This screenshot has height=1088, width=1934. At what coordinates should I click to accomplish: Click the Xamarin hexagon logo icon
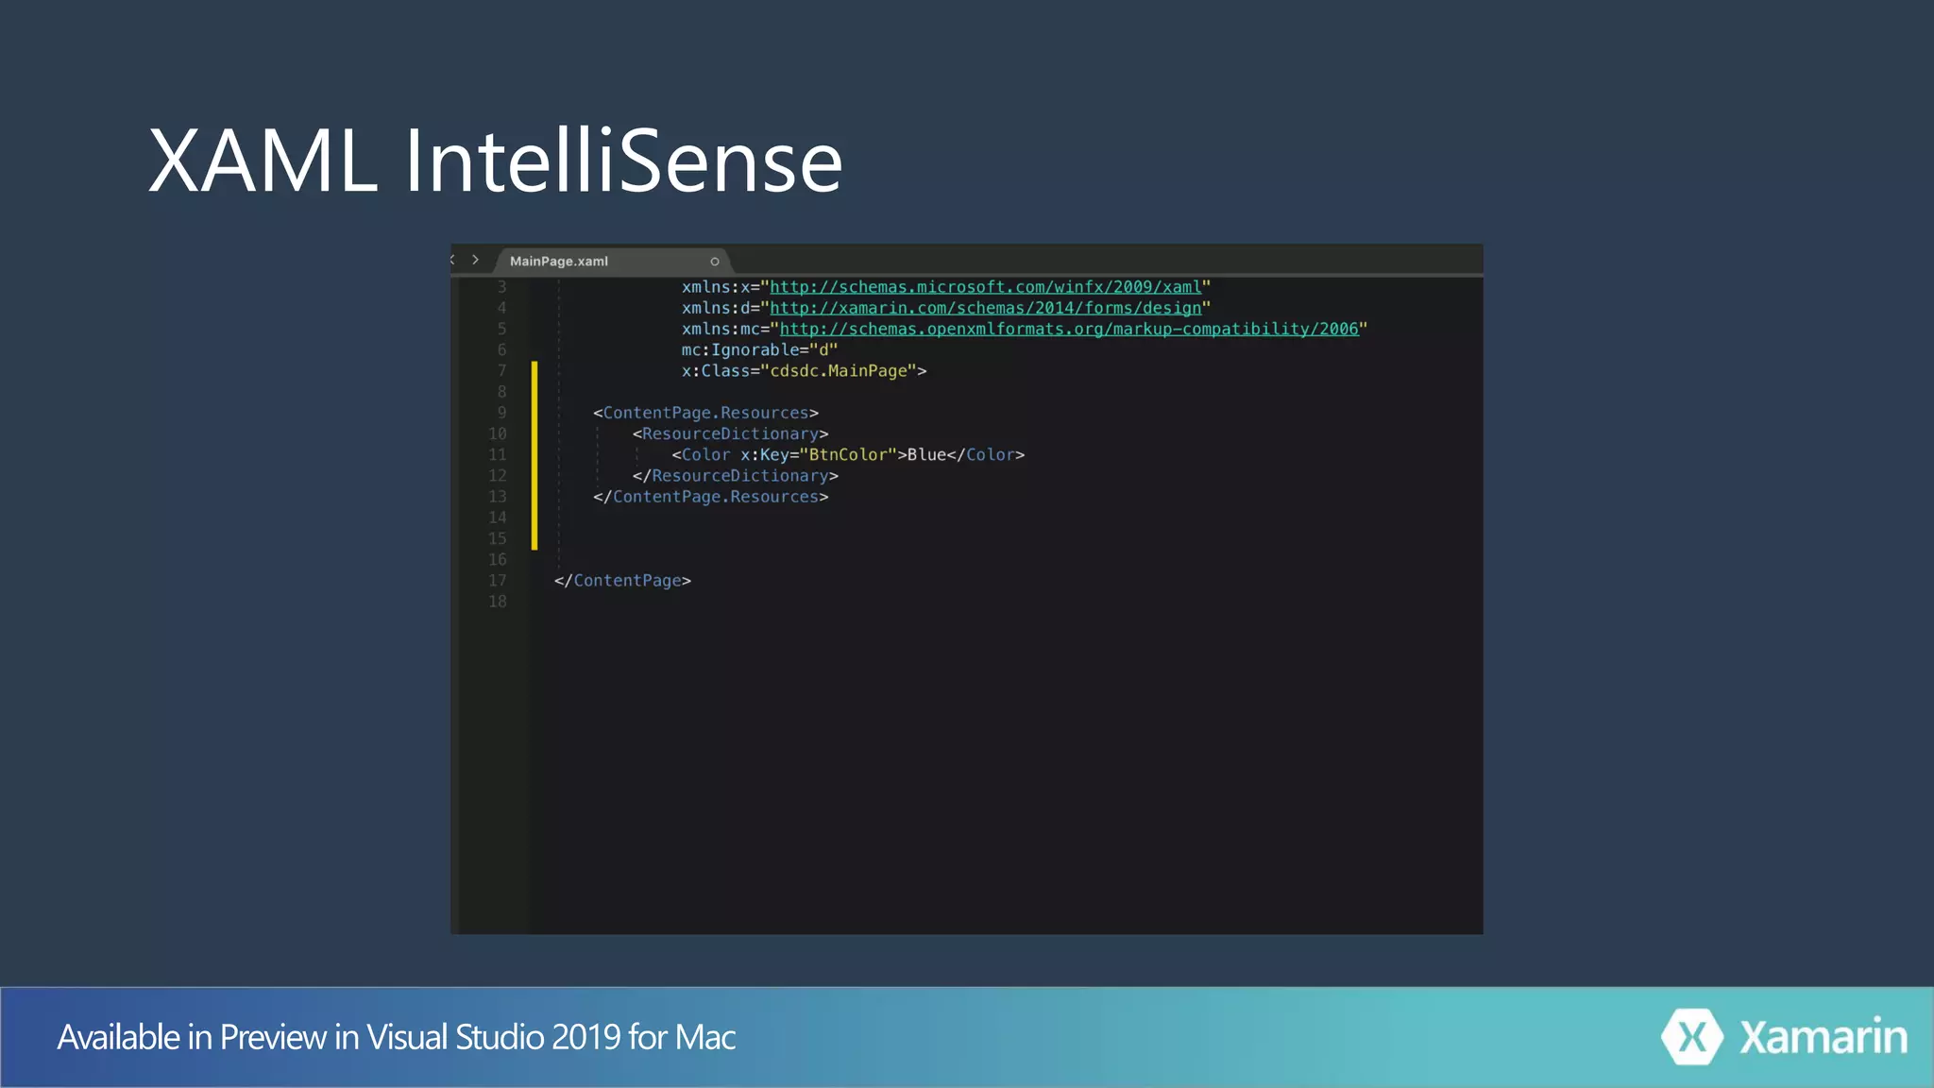[x=1692, y=1037]
